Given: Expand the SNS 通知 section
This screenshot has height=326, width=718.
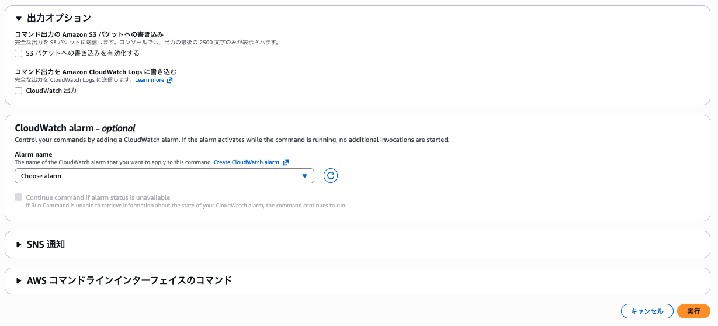Looking at the screenshot, I should (46, 245).
